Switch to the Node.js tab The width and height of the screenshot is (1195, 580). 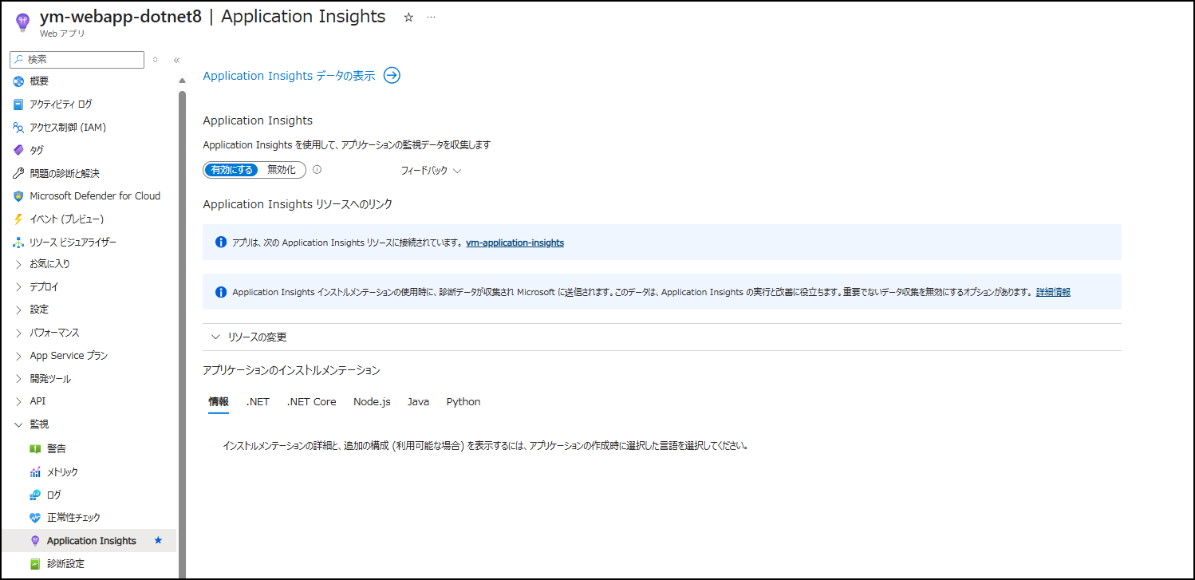click(x=372, y=402)
